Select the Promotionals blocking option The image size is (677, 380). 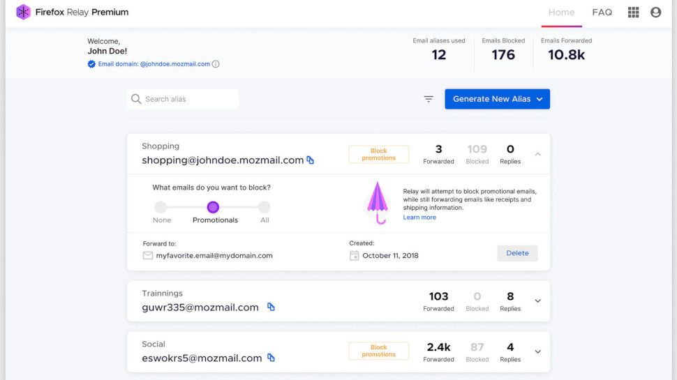pyautogui.click(x=214, y=207)
